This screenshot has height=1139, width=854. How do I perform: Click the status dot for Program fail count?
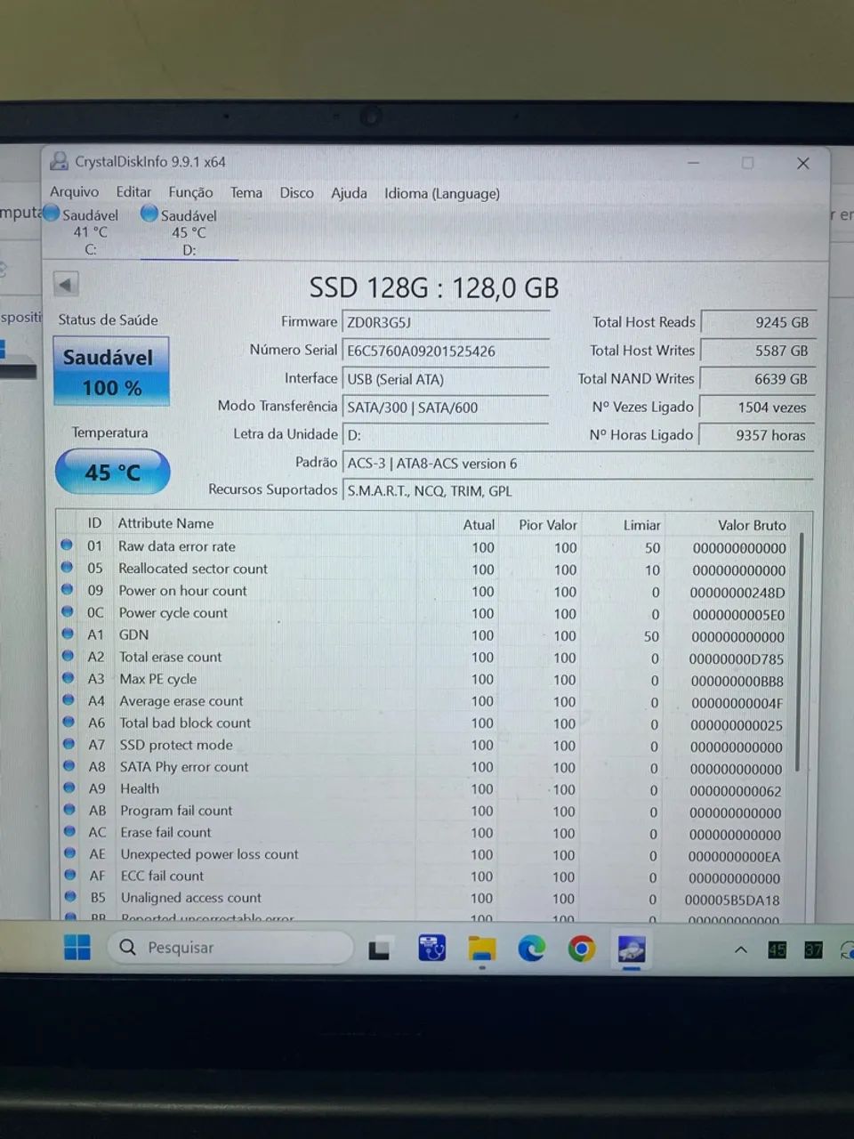(x=69, y=810)
